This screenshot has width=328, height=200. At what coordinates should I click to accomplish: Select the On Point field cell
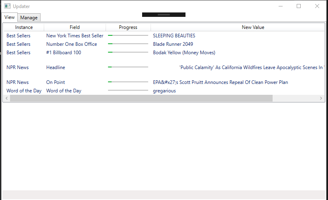(56, 82)
